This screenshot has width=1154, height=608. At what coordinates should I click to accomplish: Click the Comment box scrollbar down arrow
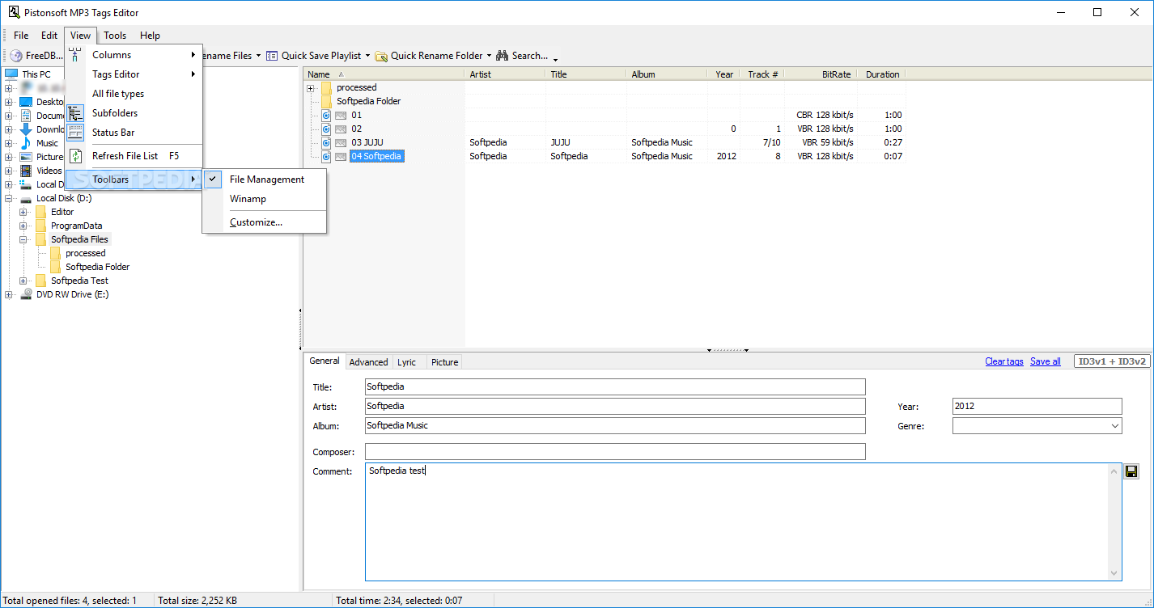1114,573
